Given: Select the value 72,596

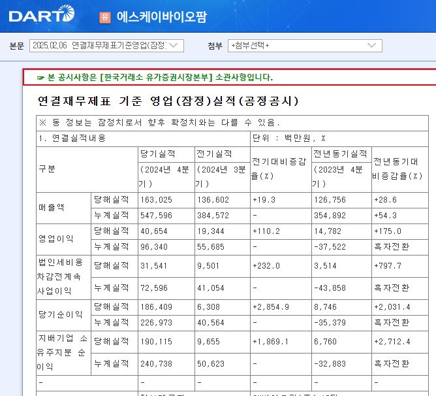Looking at the screenshot, I should click(154, 288).
